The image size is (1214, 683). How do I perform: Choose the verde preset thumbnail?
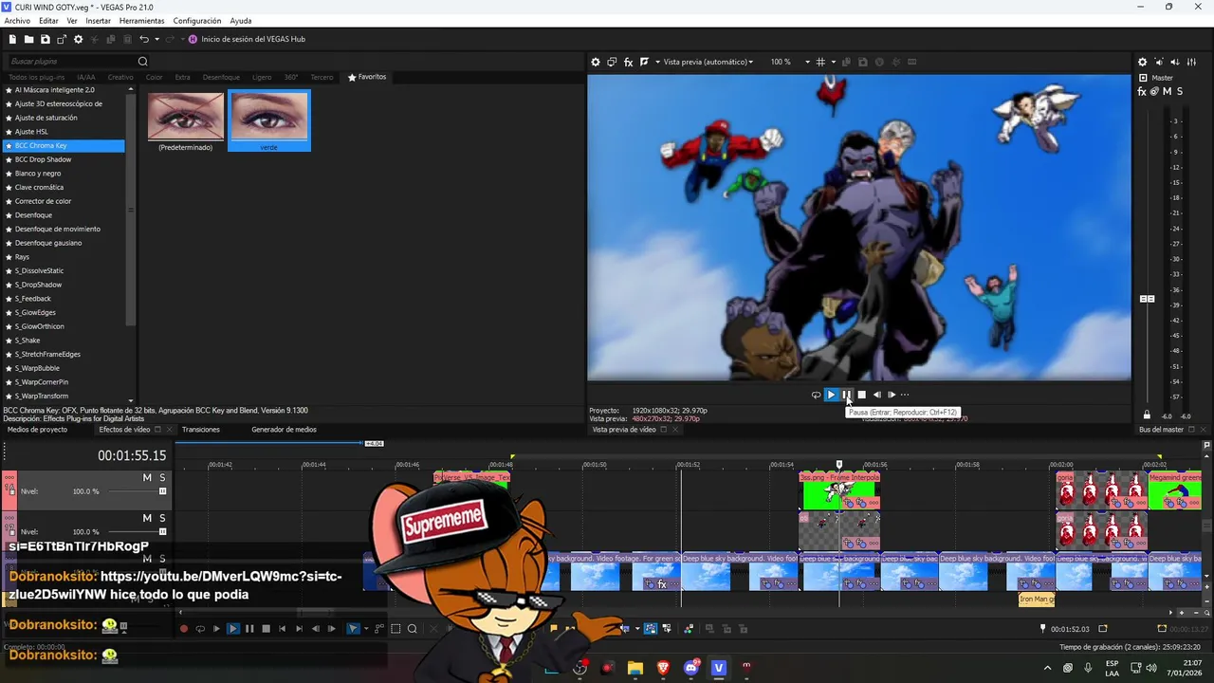tap(269, 121)
